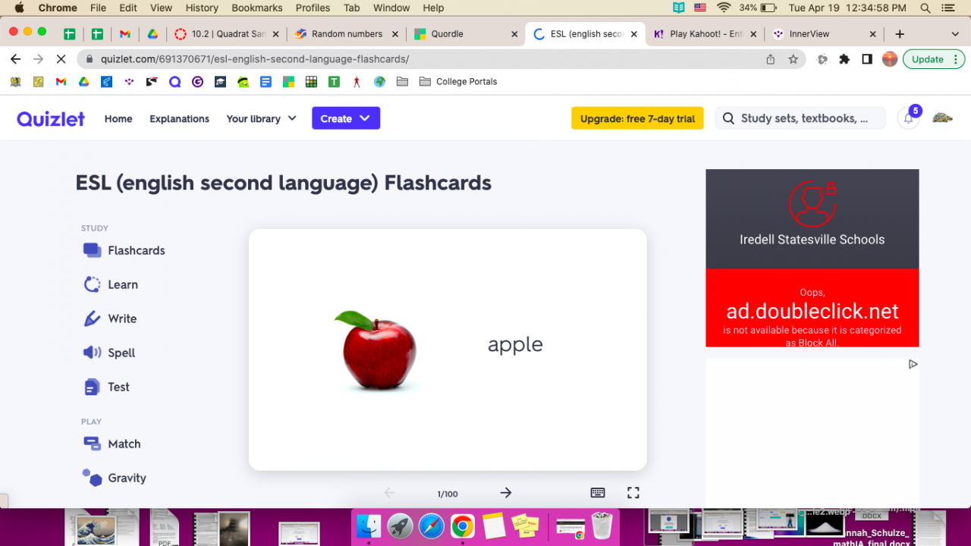Click the Quizlet logo
Image resolution: width=971 pixels, height=546 pixels.
(51, 118)
